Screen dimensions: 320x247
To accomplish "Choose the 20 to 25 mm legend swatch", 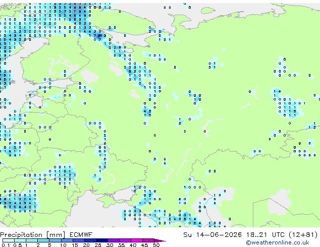I will [90, 240].
